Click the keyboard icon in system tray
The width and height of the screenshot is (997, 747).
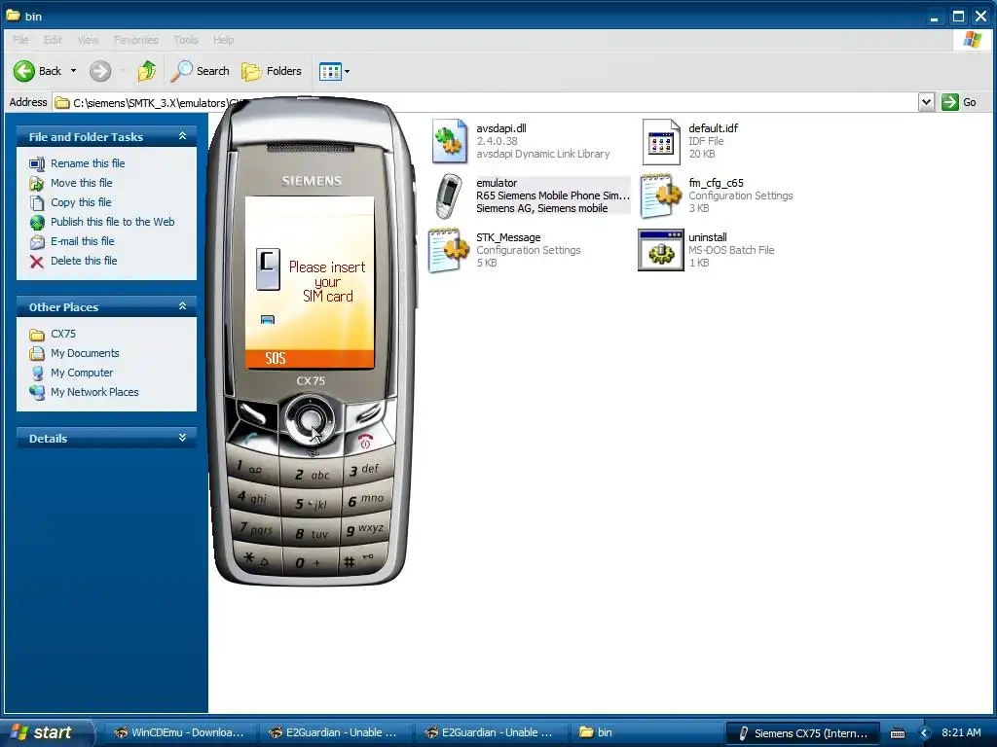[897, 733]
